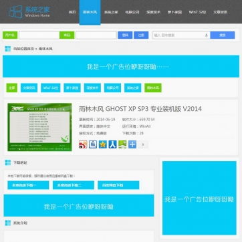Click the 下载地址 section heading
242x242 pixels.
click(x=20, y=162)
